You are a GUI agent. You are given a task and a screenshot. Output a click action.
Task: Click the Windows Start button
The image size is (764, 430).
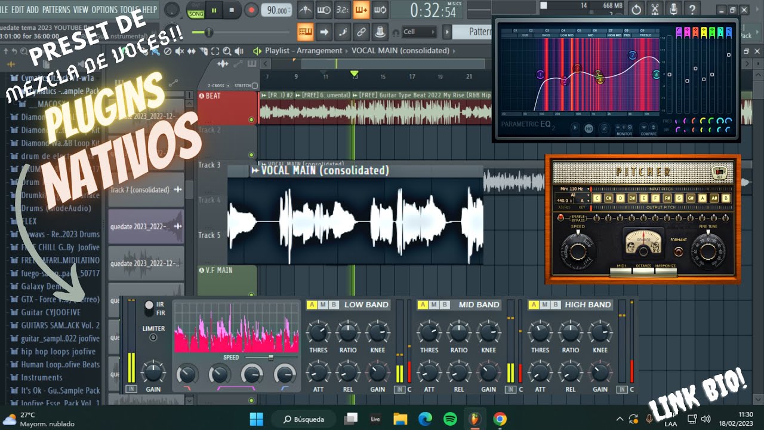point(256,419)
